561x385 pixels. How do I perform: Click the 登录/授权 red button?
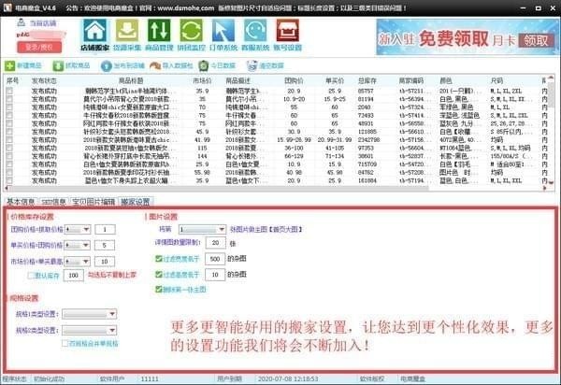pyautogui.click(x=39, y=47)
